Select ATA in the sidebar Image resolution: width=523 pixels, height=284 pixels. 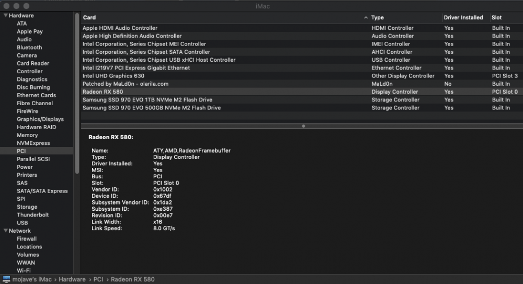pos(21,24)
